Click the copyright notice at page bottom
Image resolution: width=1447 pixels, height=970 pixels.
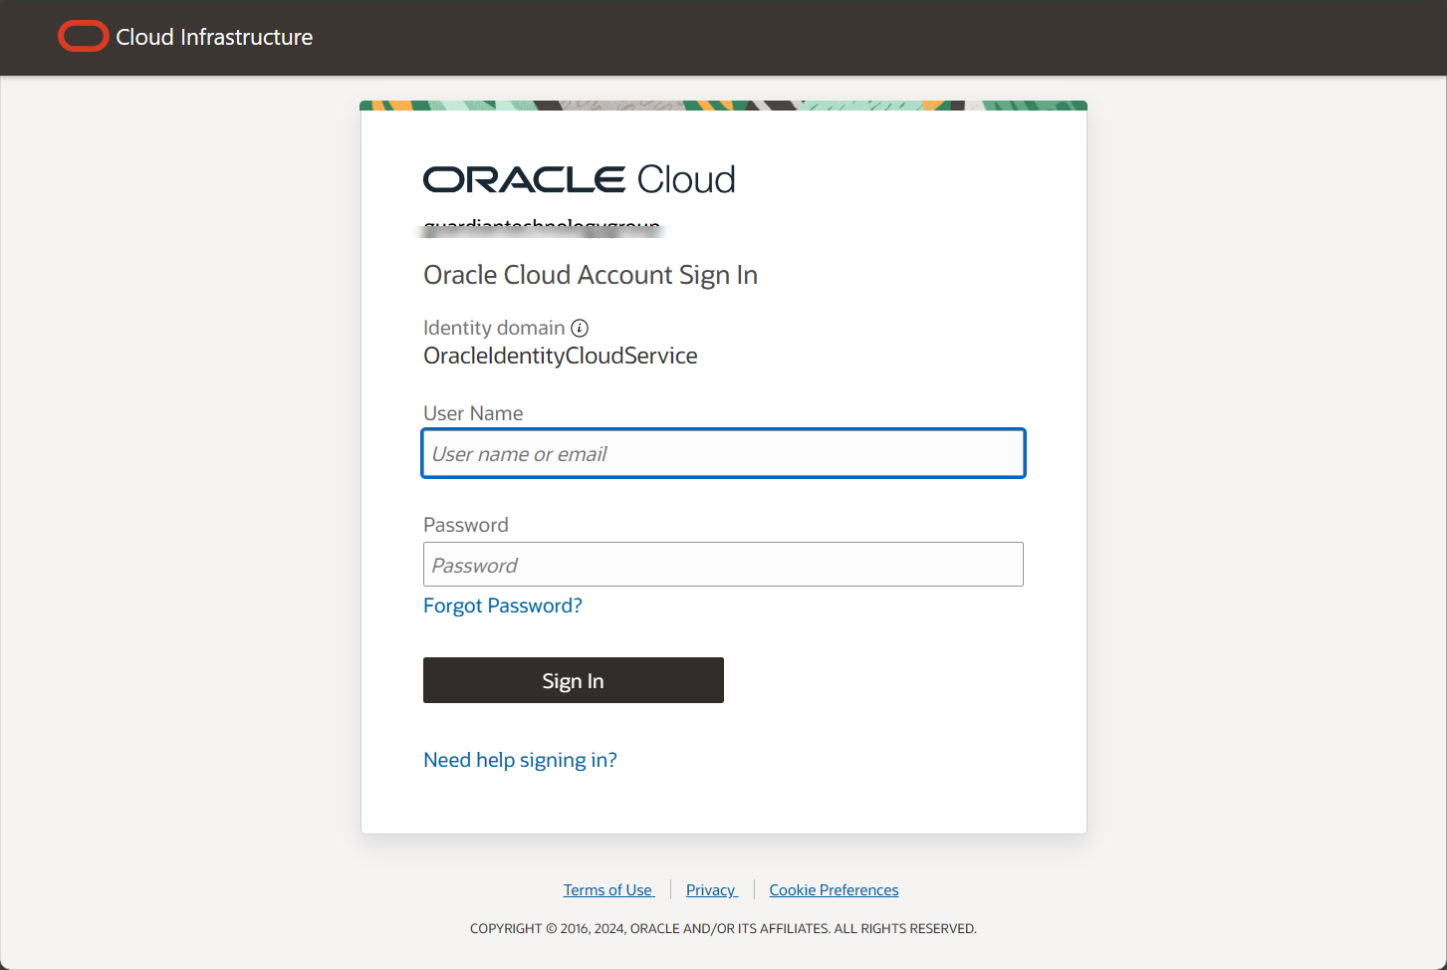coord(723,927)
